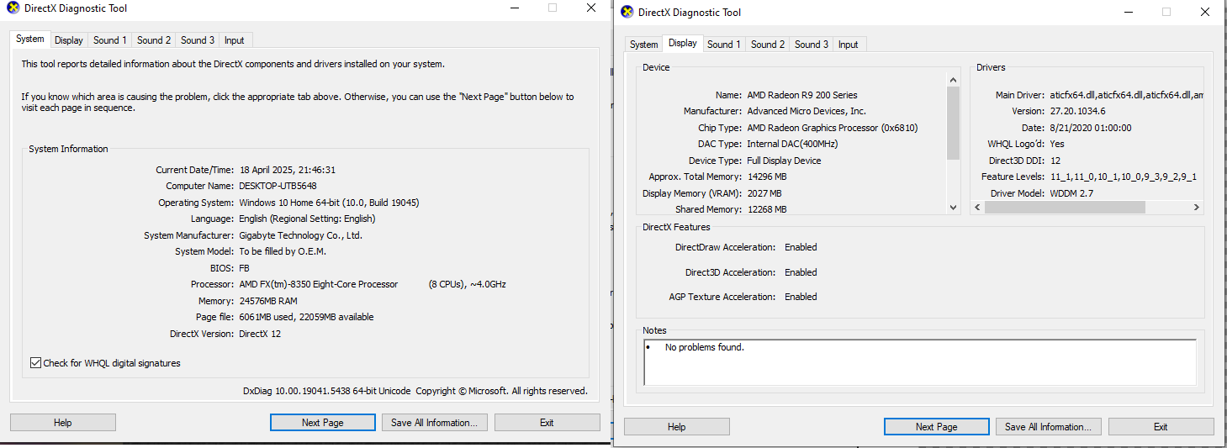Click Help button in left window
The width and height of the screenshot is (1227, 448).
point(63,423)
